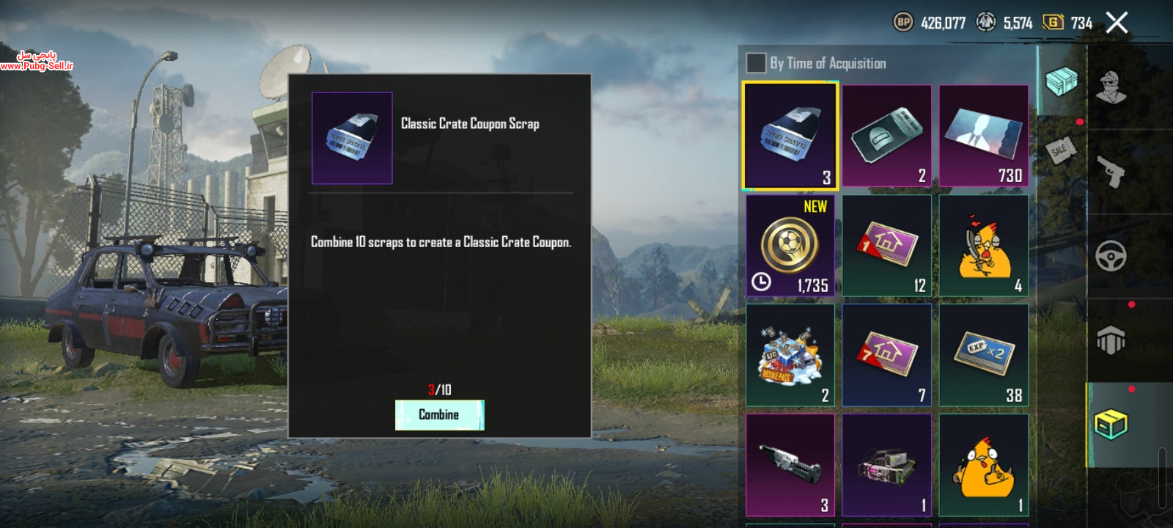Close the inventory with X button
The width and height of the screenshot is (1173, 528).
1117,23
